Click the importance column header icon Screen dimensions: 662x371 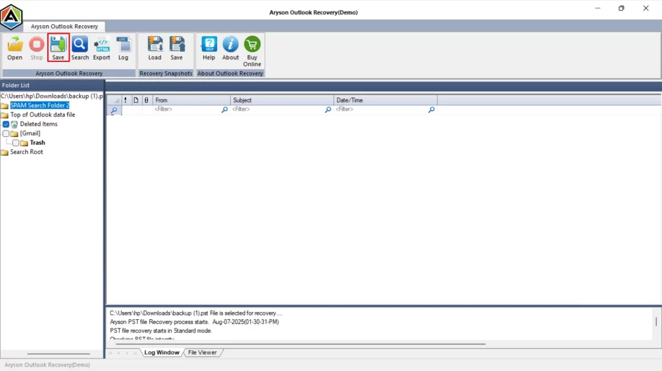pyautogui.click(x=125, y=100)
